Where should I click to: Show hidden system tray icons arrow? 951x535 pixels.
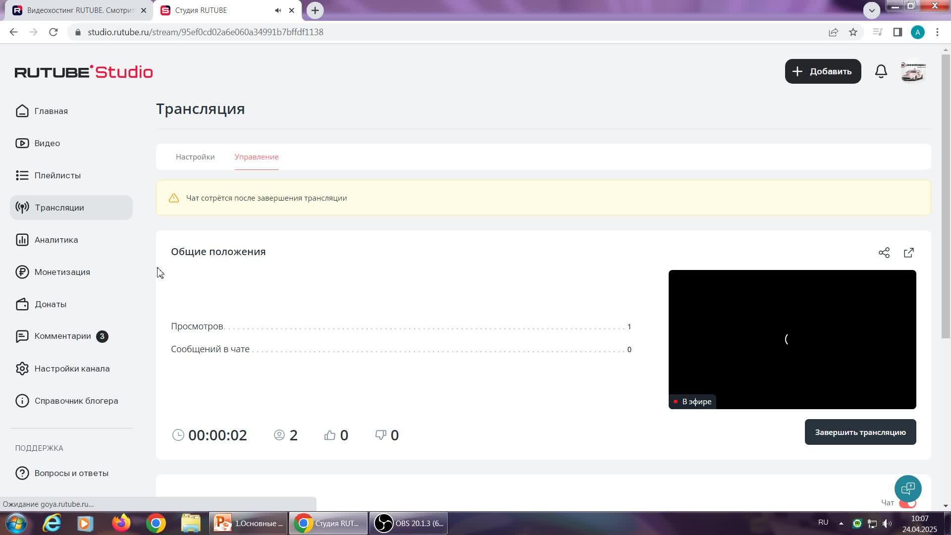tap(841, 523)
